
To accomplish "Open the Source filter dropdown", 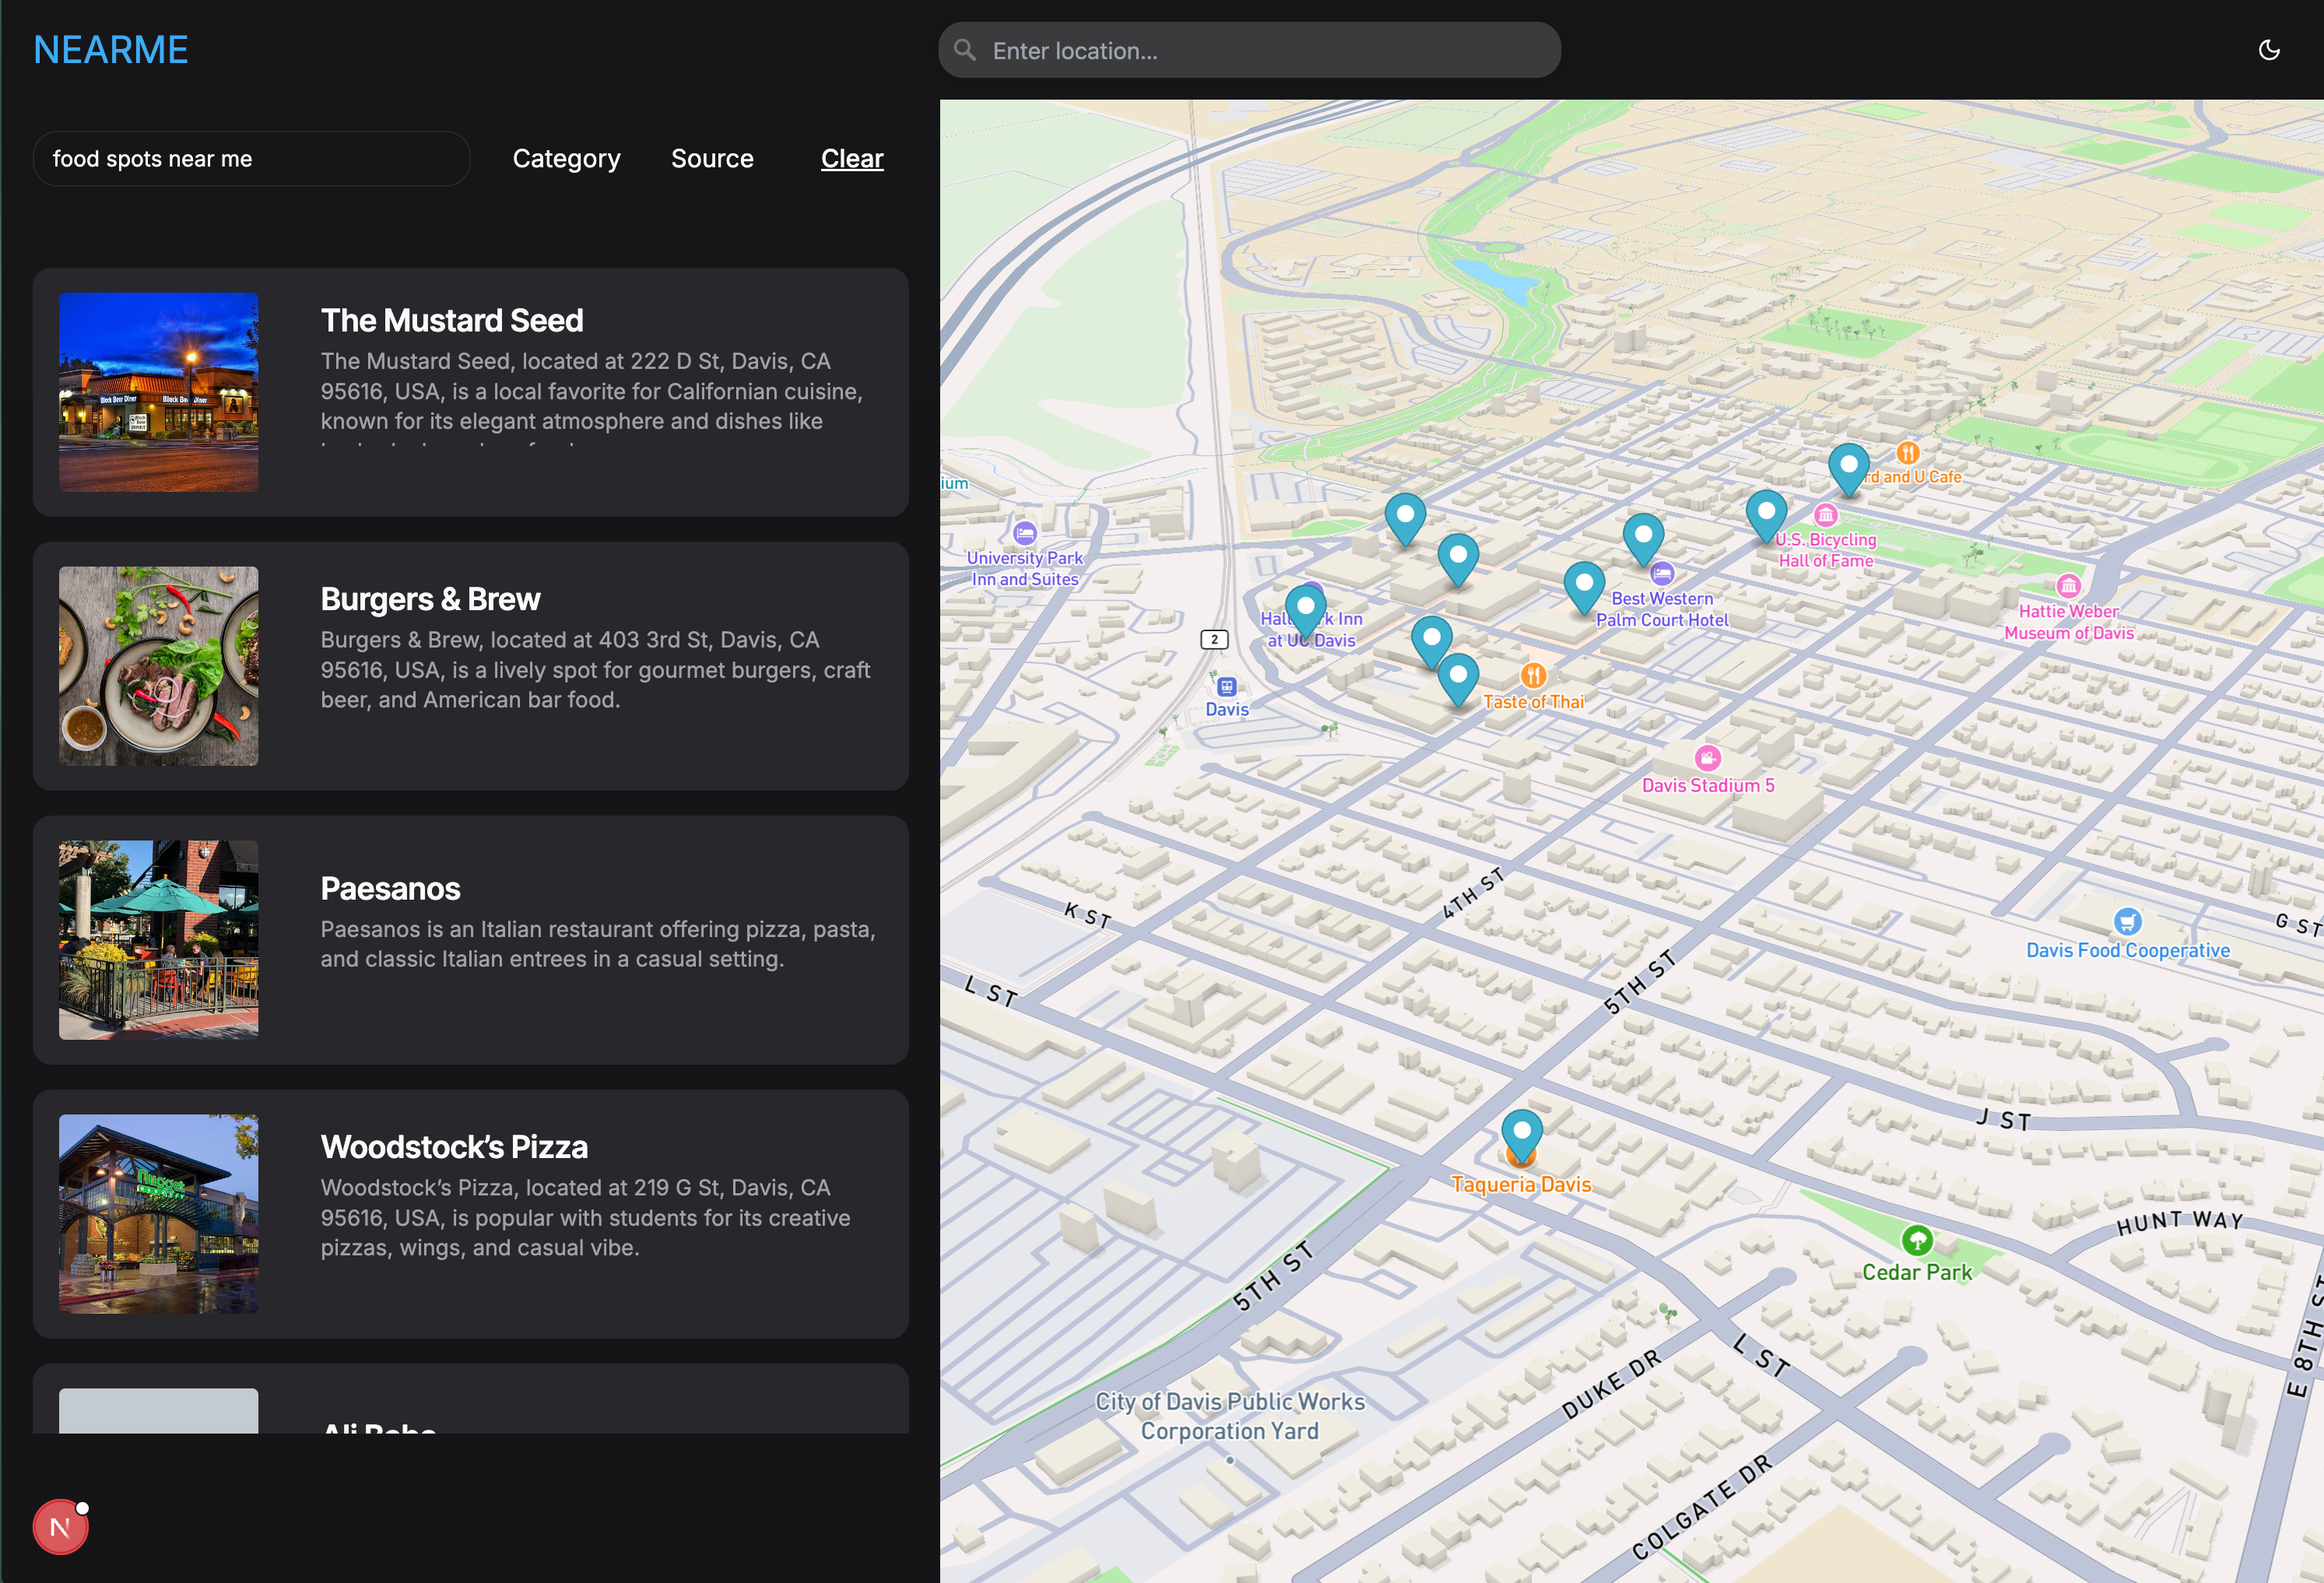I will click(x=712, y=159).
